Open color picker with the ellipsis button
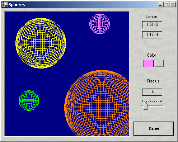This screenshot has width=178, height=142. (159, 63)
